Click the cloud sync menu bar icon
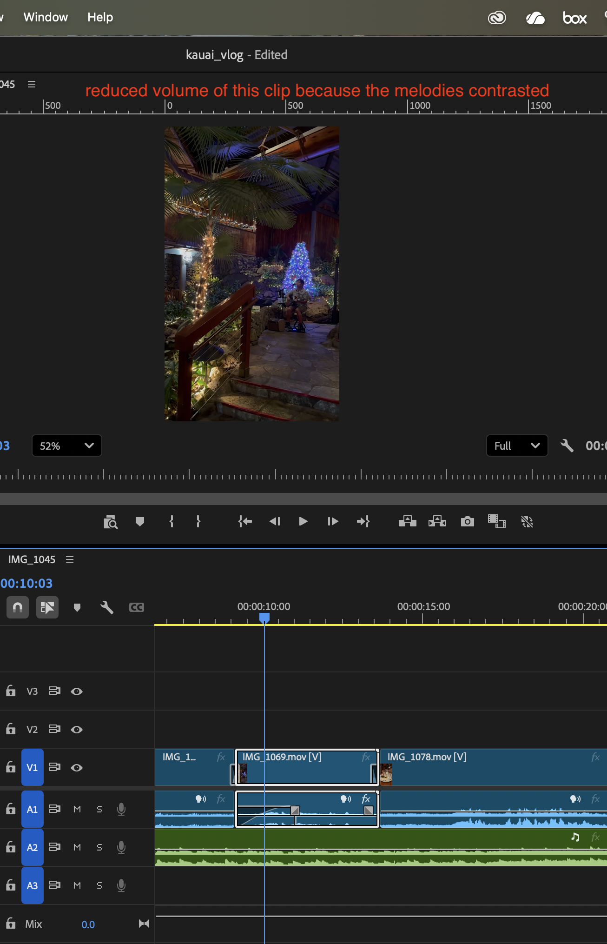The image size is (607, 944). click(535, 18)
